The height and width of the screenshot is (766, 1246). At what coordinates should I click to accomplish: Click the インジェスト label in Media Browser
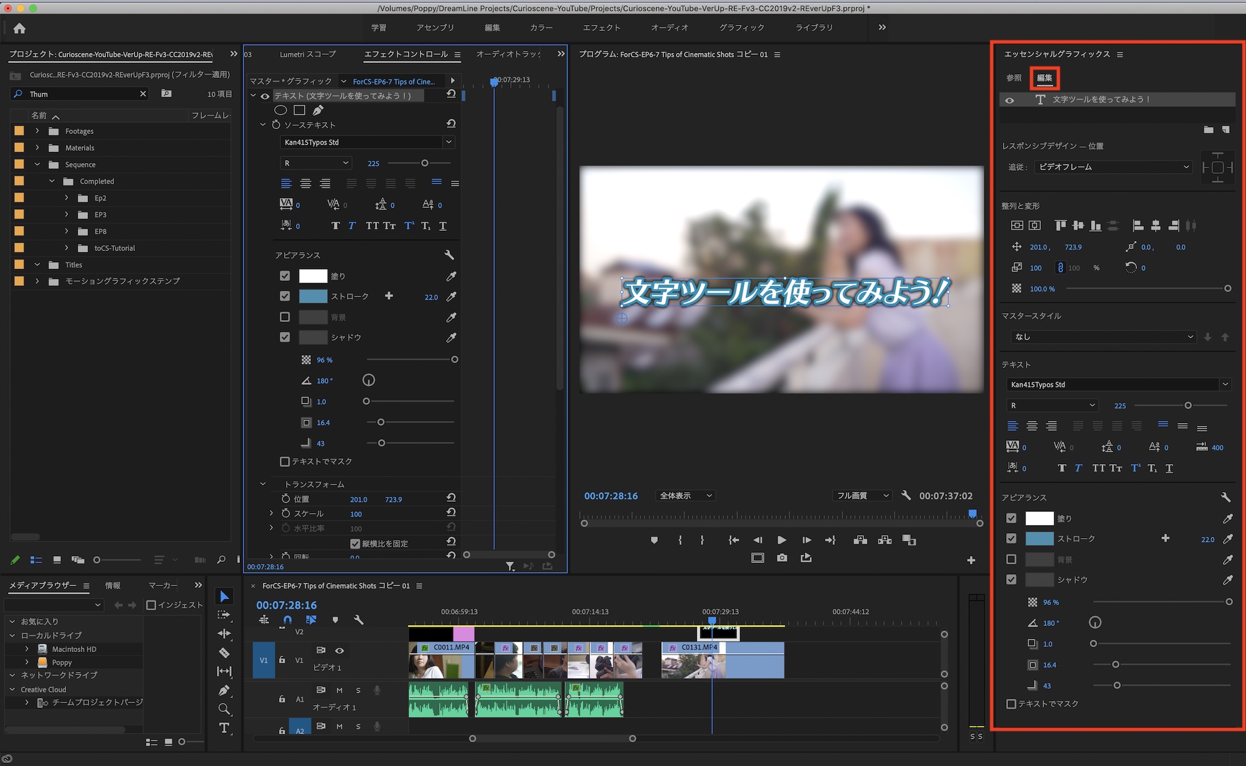click(x=180, y=605)
